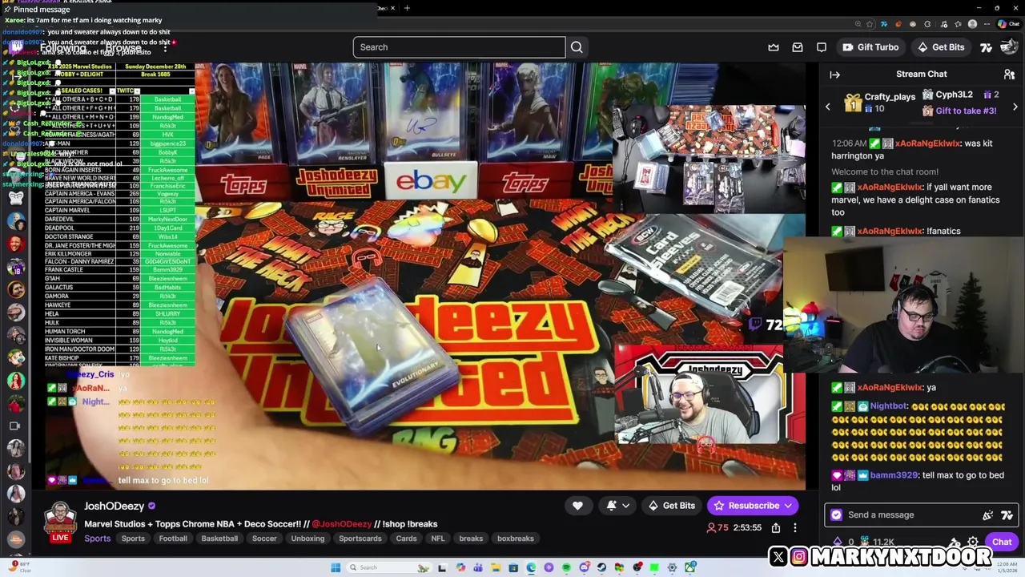Open the Browse tab in Twitch header
The width and height of the screenshot is (1025, 577).
(123, 47)
